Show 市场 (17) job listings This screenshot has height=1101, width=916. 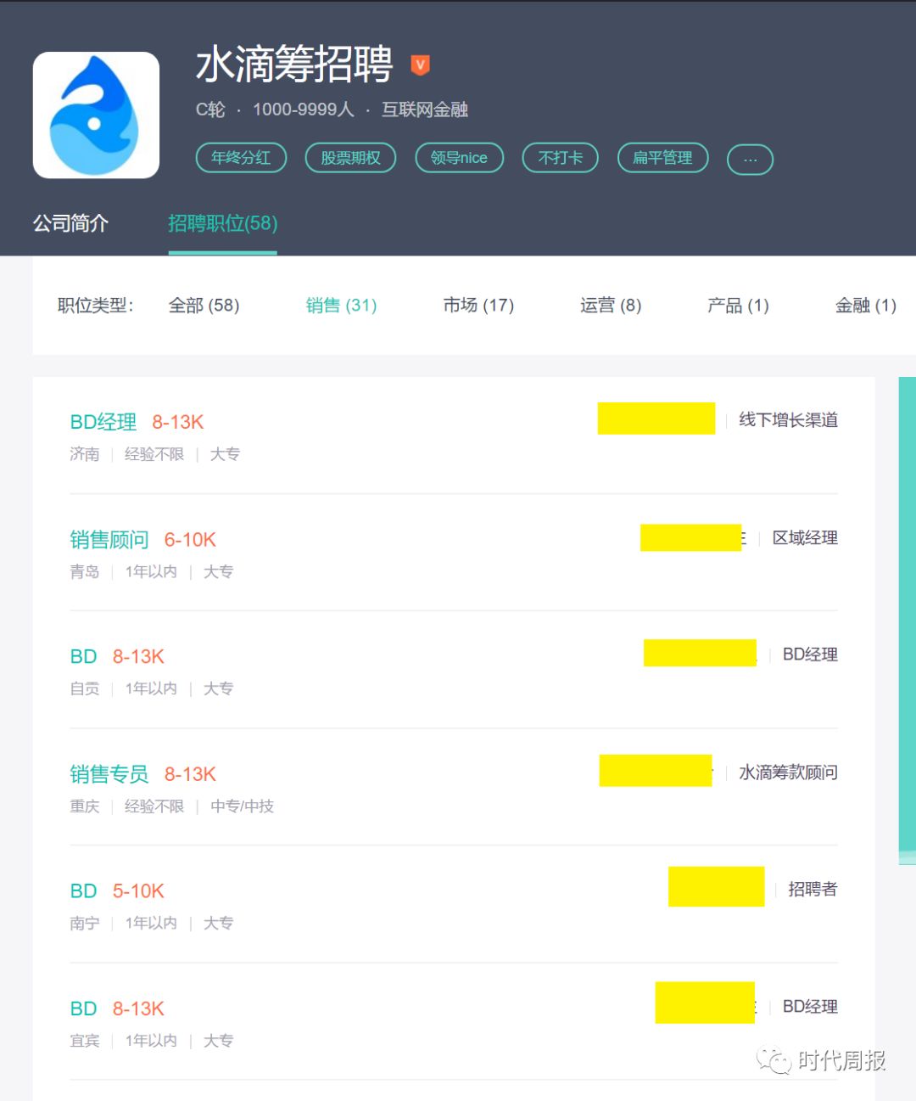coord(478,306)
